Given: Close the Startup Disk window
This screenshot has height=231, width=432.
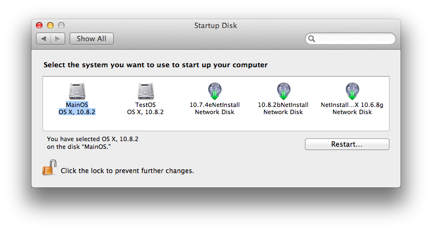Looking at the screenshot, I should click(39, 25).
